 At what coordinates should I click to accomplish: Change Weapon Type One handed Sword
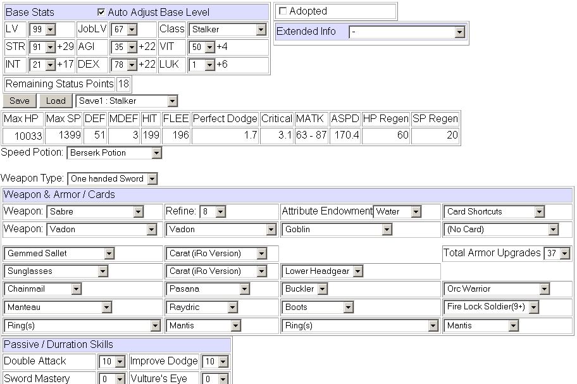click(x=113, y=179)
